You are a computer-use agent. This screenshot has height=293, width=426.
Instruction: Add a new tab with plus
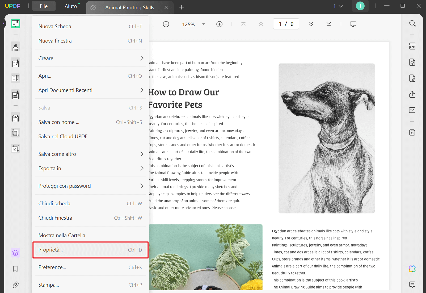coord(182,7)
